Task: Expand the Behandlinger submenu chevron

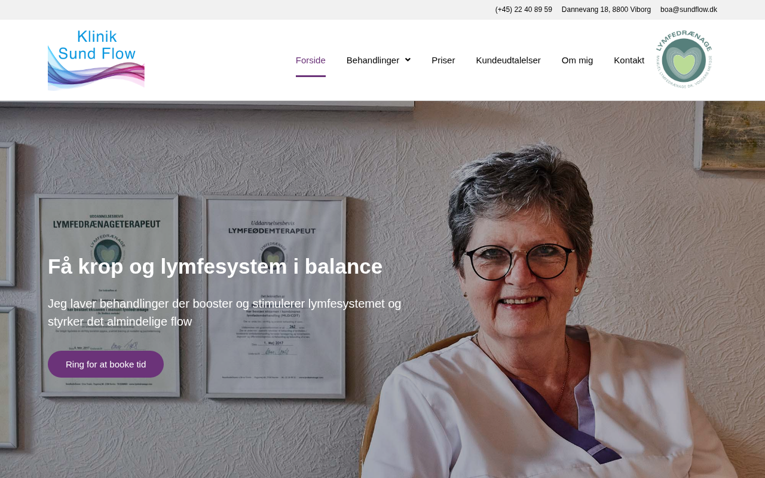Action: pos(408,60)
